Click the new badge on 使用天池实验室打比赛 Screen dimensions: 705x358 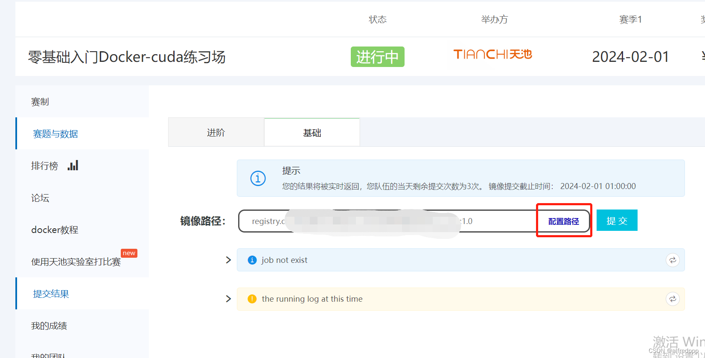tap(129, 253)
